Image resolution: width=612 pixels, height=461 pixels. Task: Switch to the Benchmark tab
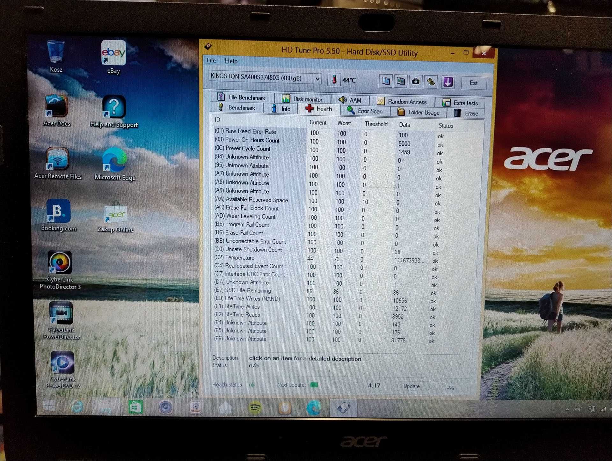(237, 107)
